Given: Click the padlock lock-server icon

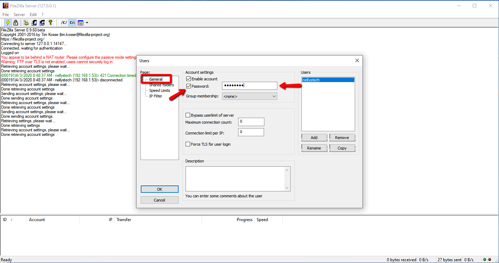Looking at the screenshot, I should coord(15,23).
